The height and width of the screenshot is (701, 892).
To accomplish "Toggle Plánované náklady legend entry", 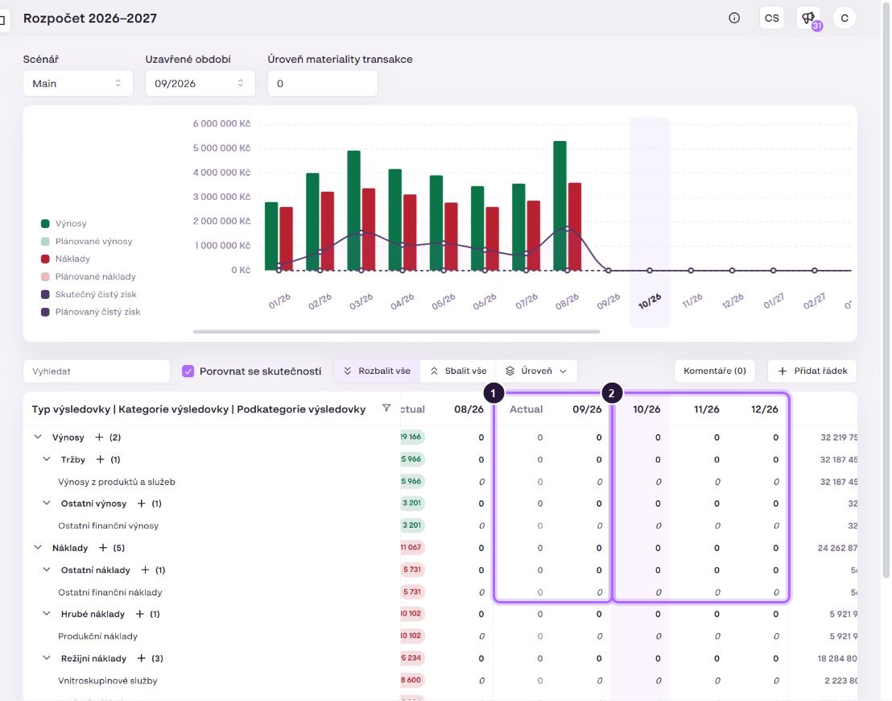I will point(89,276).
